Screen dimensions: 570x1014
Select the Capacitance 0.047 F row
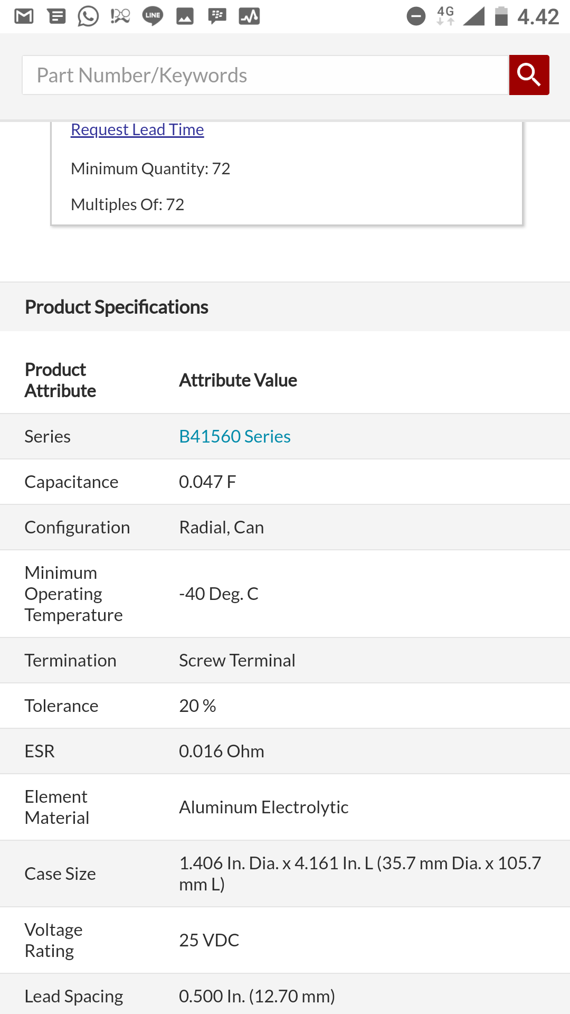click(x=285, y=482)
